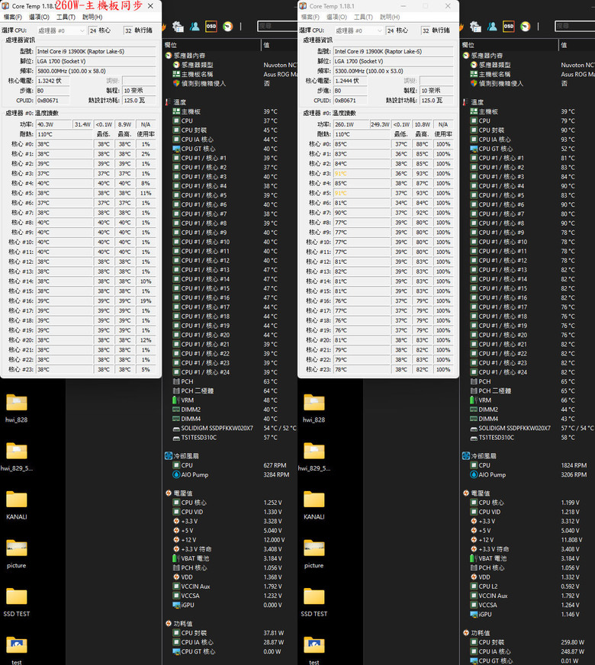Click the 冷卻風扇 section header in the left AIDA64 panel
The image size is (595, 665).
click(182, 456)
